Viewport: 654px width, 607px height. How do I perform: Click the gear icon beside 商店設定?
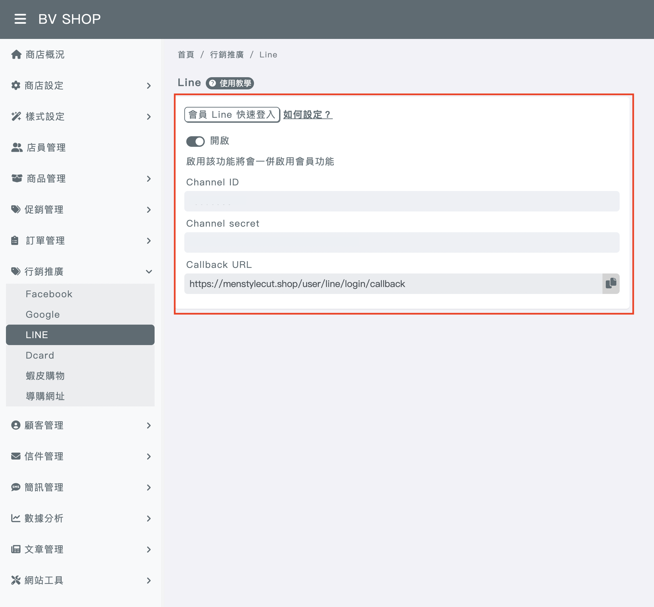(16, 85)
